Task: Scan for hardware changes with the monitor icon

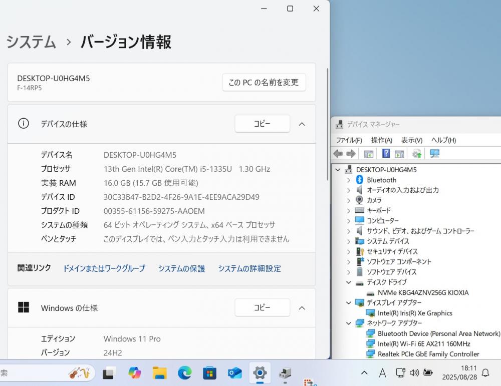Action: pos(434,154)
